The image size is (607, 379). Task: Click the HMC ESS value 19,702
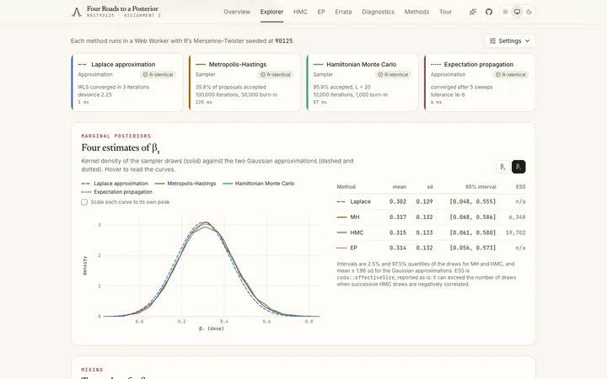click(515, 232)
